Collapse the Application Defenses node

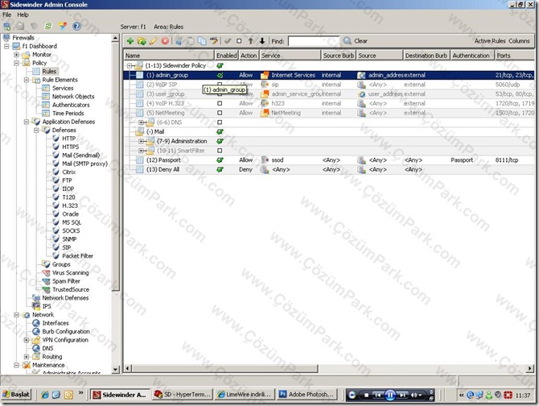27,122
